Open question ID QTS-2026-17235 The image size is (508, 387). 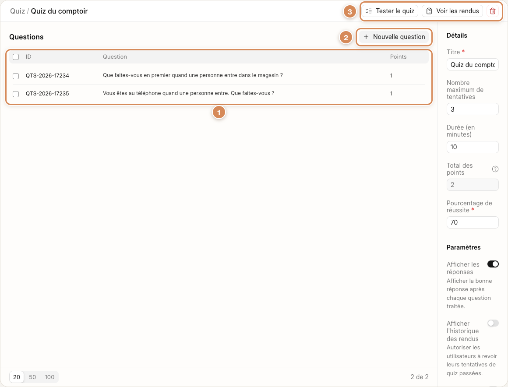pyautogui.click(x=47, y=94)
